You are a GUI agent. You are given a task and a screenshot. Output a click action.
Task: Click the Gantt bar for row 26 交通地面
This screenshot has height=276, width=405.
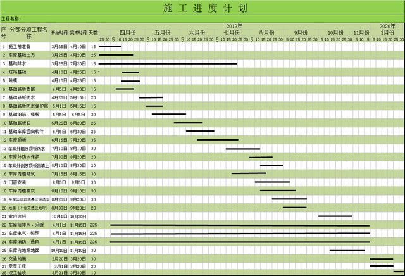(382, 259)
